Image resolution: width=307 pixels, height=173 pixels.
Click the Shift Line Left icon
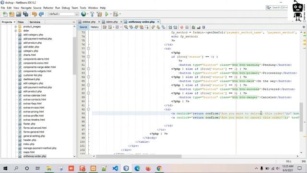pos(170,27)
